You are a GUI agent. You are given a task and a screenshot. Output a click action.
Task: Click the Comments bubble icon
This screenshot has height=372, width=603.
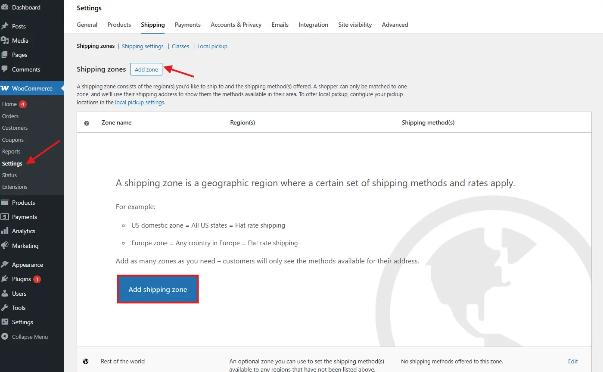pos(5,69)
